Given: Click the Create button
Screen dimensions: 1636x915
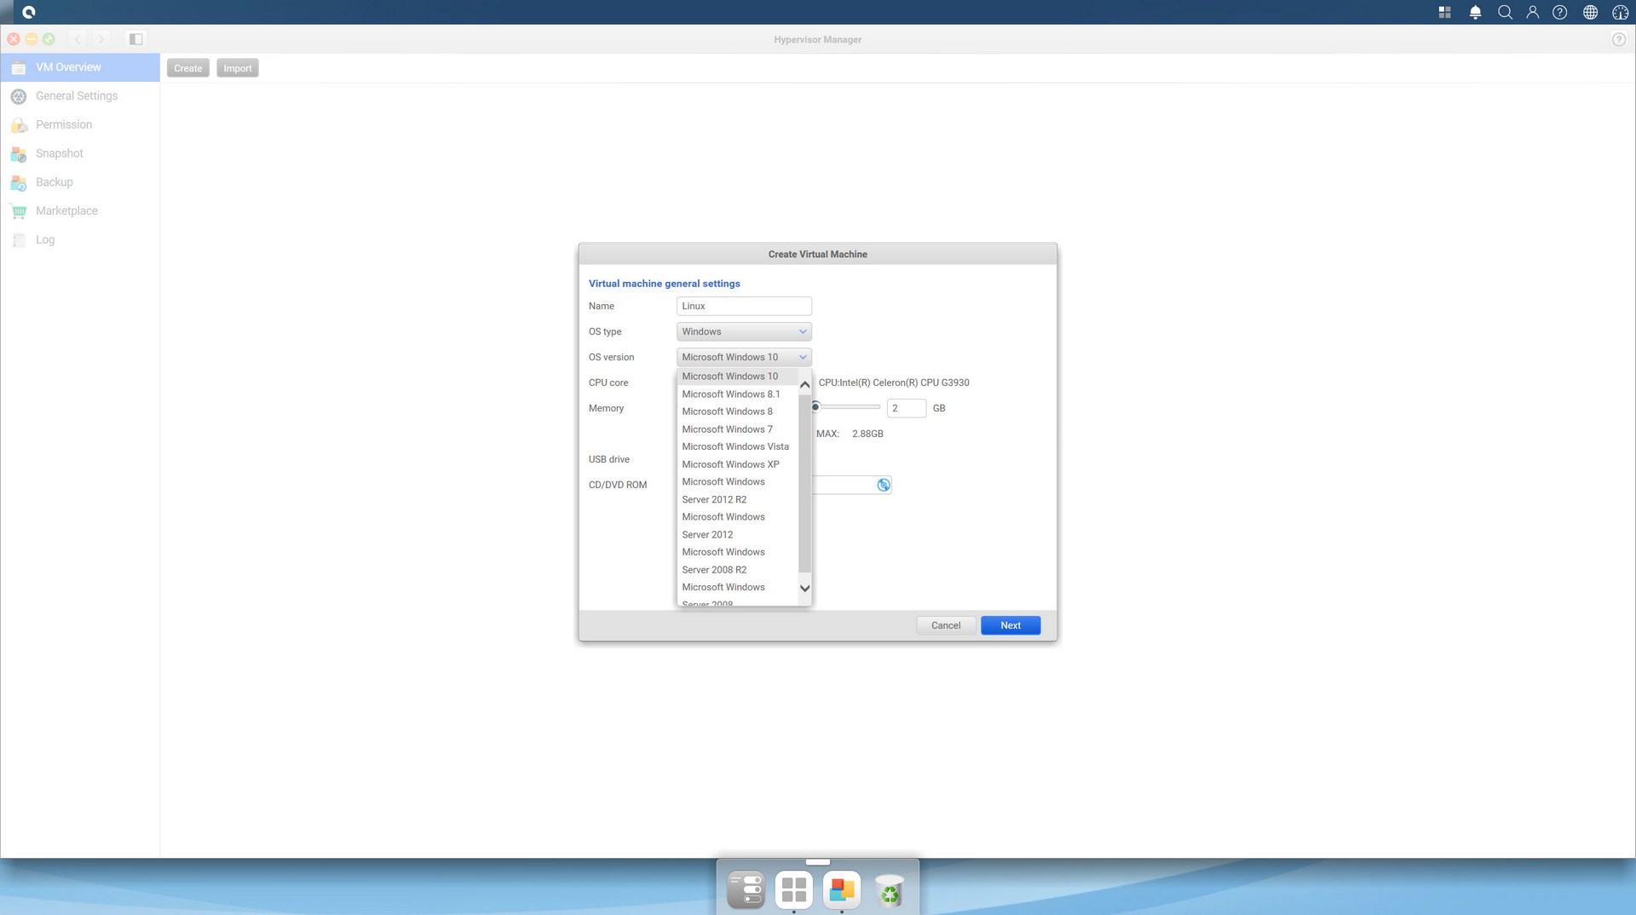Looking at the screenshot, I should coord(188,68).
